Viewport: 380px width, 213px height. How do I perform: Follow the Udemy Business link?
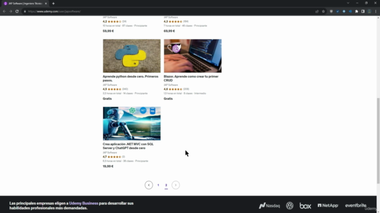pyautogui.click(x=84, y=204)
